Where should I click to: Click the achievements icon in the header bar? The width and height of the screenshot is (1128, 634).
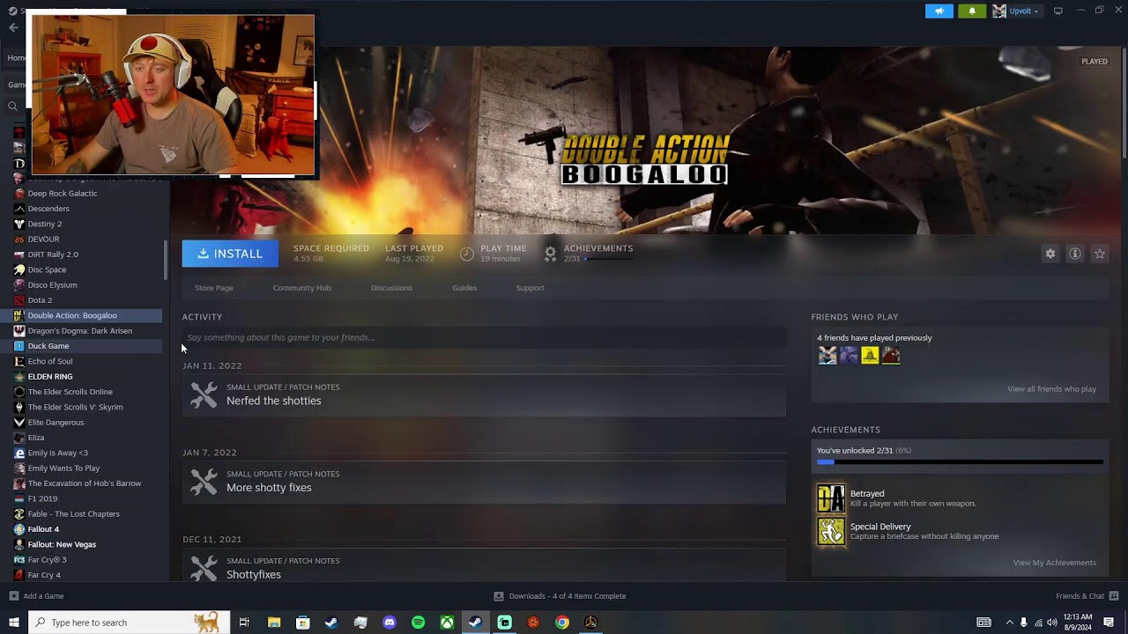click(550, 254)
